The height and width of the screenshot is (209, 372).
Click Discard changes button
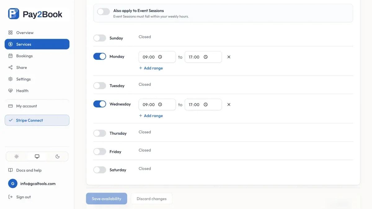[x=152, y=199]
